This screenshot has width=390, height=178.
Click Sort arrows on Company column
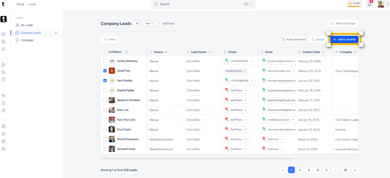pos(355,52)
